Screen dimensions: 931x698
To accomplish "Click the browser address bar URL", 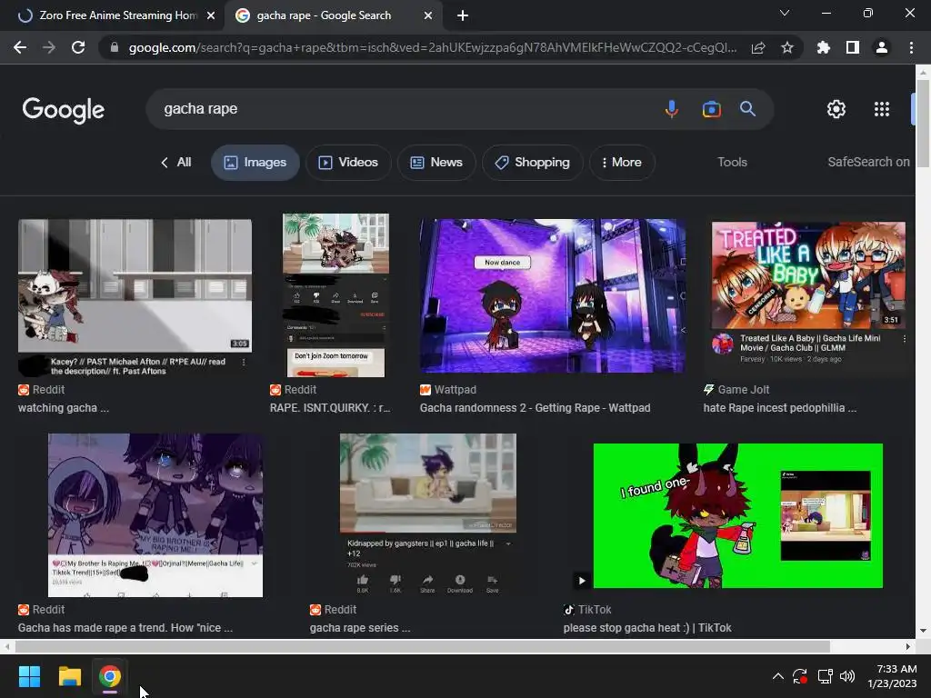I will pos(432,47).
